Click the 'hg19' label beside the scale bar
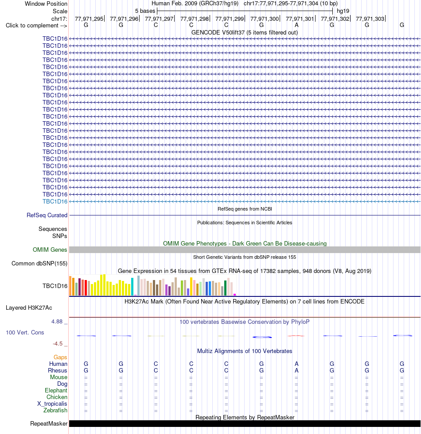This screenshot has height=434, width=421. (x=343, y=11)
